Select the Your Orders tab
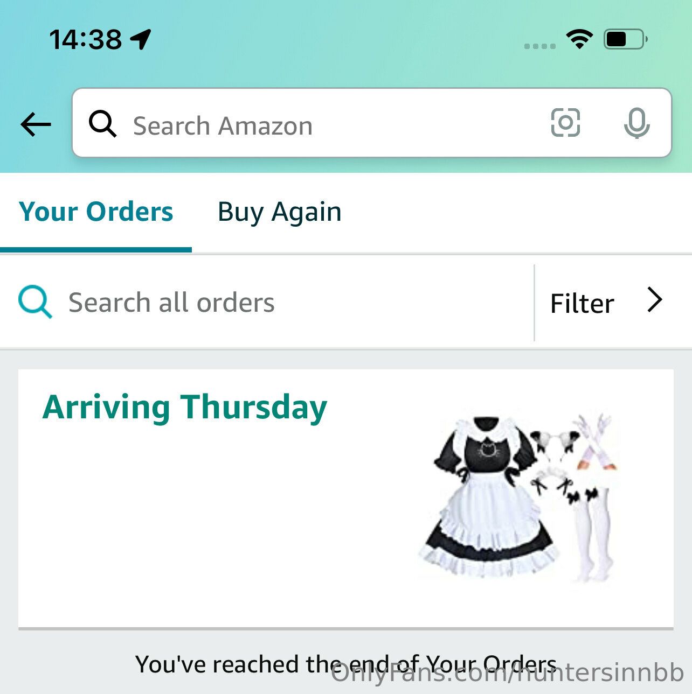The height and width of the screenshot is (694, 692). (x=96, y=212)
